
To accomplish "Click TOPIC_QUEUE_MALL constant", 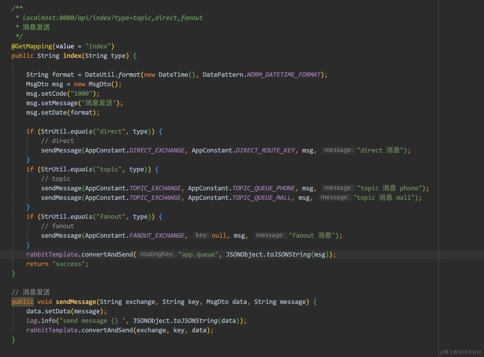I will (262, 198).
